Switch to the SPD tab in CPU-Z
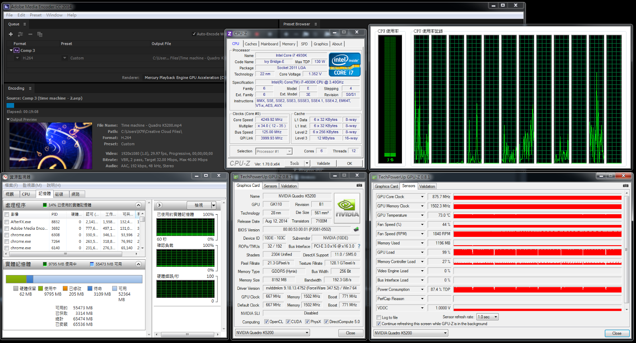This screenshot has height=343, width=636. click(304, 44)
